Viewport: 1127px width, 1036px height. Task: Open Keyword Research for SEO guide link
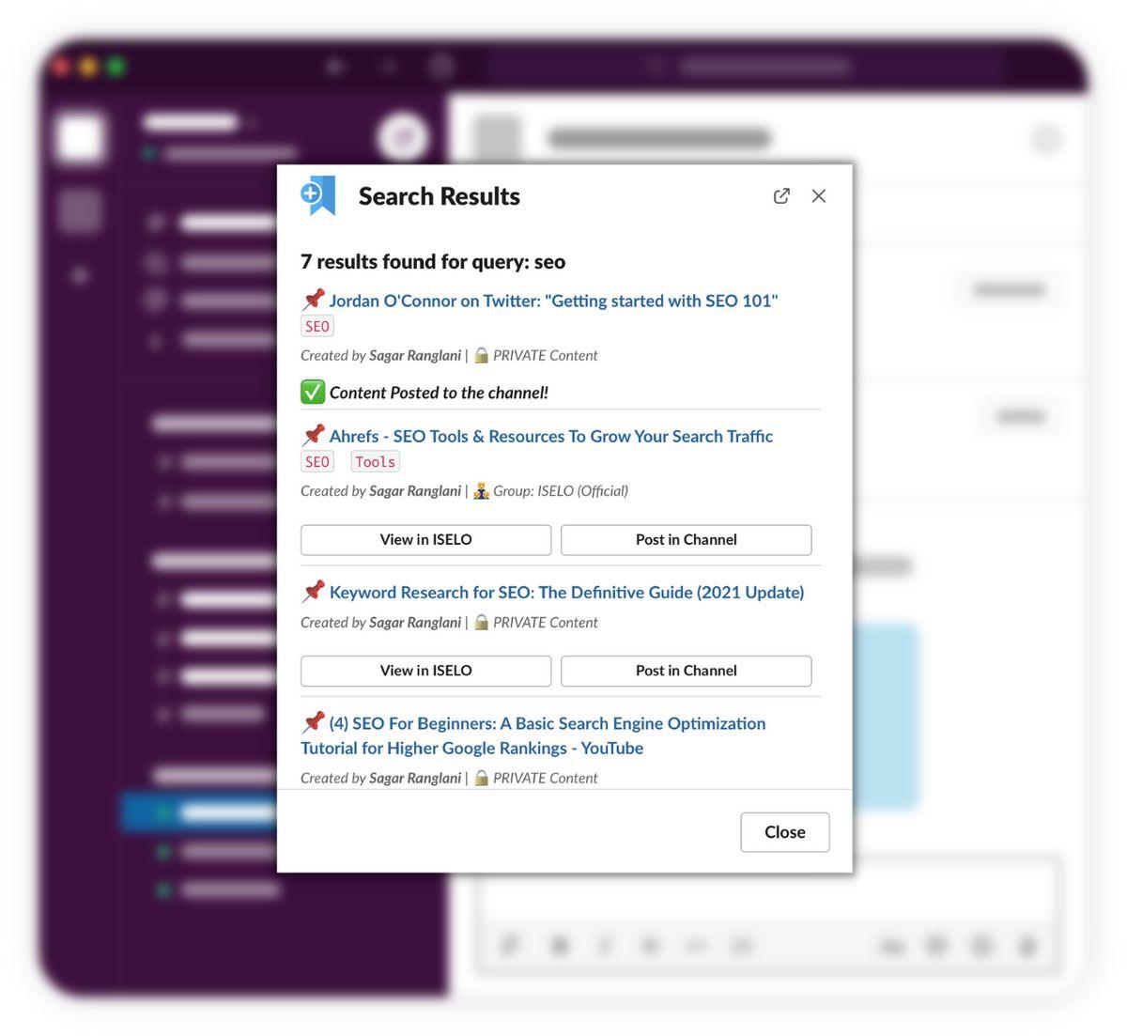click(566, 592)
